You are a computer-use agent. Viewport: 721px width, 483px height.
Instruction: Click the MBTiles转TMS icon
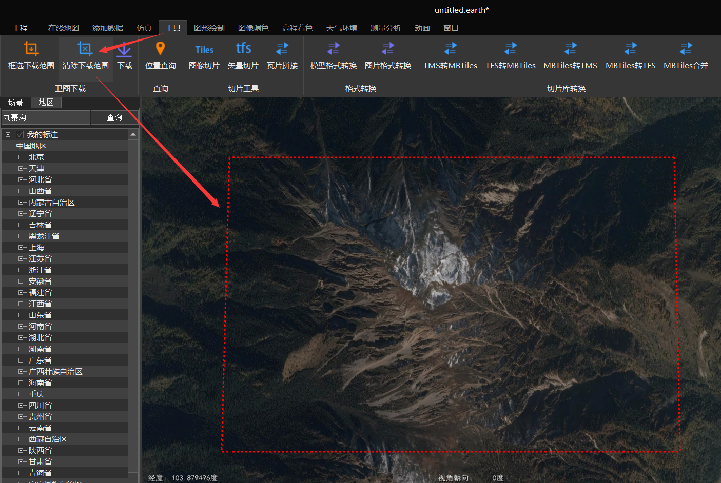[x=571, y=49]
